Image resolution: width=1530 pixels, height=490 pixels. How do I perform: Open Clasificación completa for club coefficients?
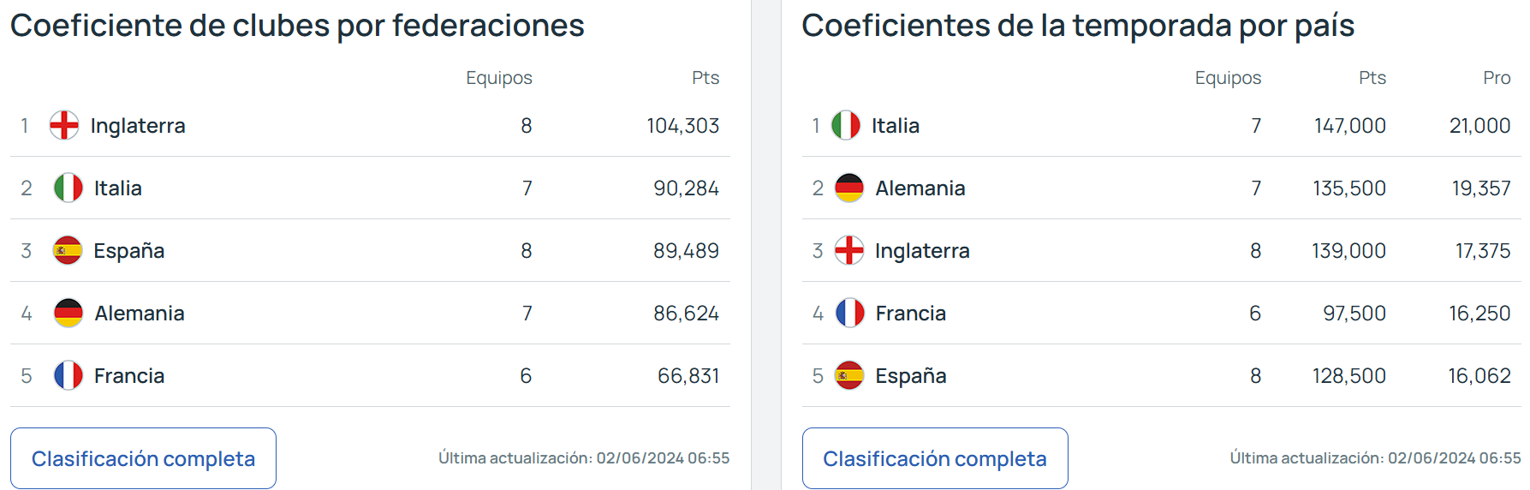coord(143,458)
